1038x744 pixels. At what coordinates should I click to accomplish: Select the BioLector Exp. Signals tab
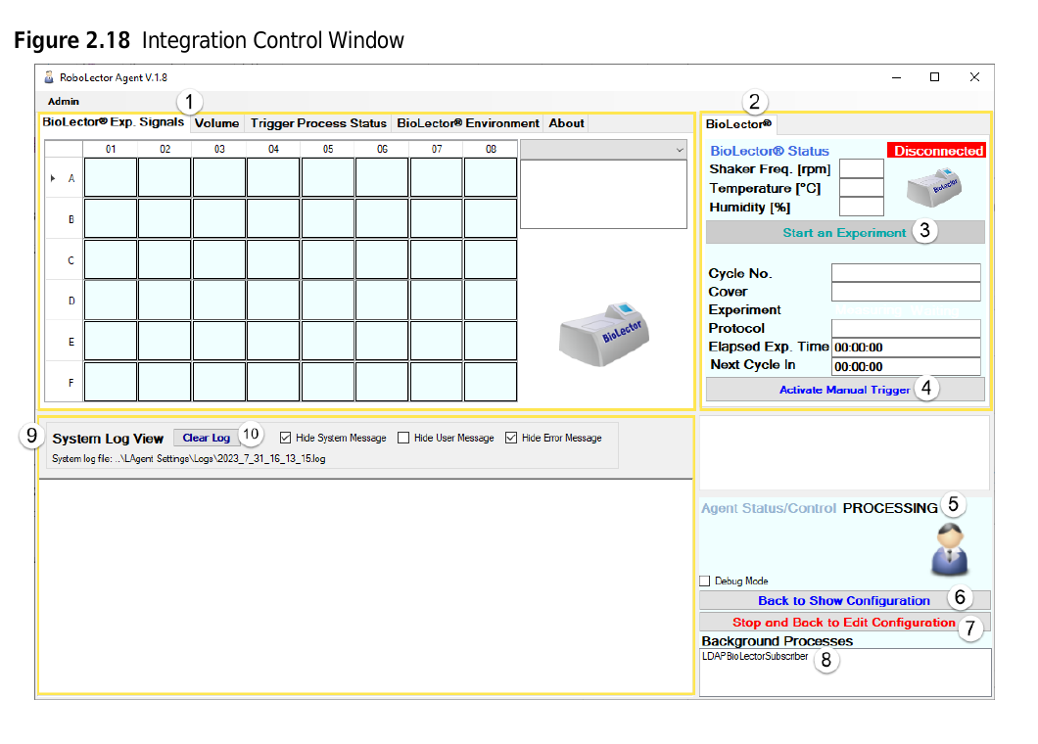click(x=114, y=122)
